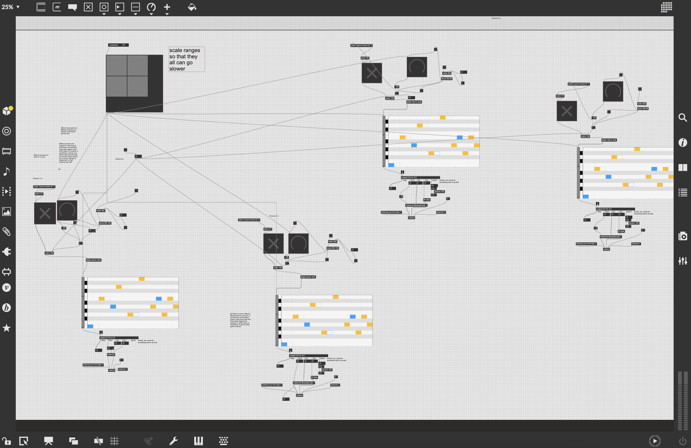The width and height of the screenshot is (691, 448).
Task: Open the BEAP modules sidebar icon
Action: (x=6, y=308)
